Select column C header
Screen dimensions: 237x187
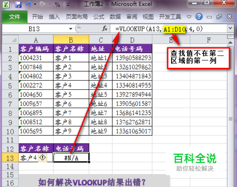point(100,40)
